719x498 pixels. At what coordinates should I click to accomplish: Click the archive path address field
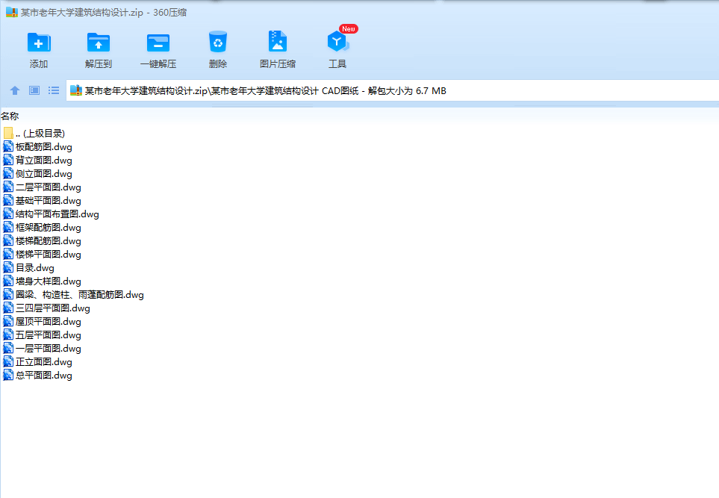tap(393, 90)
